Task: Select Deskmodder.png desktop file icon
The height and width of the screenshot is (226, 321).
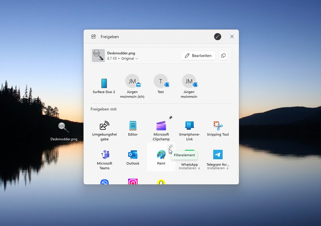Action: (64, 132)
